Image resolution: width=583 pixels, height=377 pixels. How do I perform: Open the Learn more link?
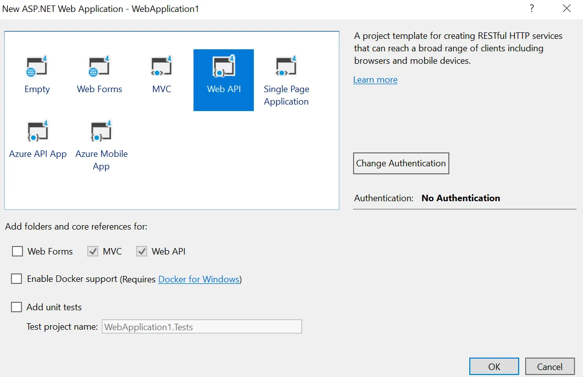(x=375, y=80)
